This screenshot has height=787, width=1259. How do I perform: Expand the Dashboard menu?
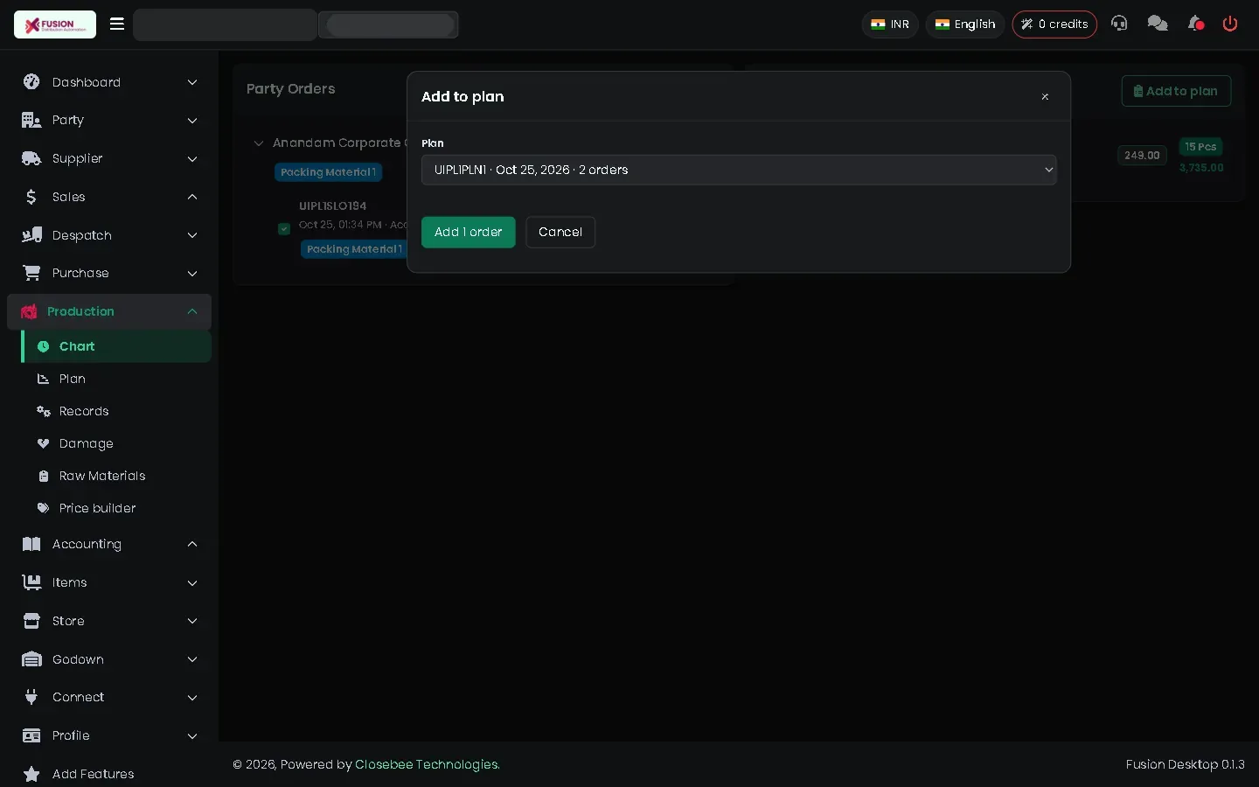(109, 82)
